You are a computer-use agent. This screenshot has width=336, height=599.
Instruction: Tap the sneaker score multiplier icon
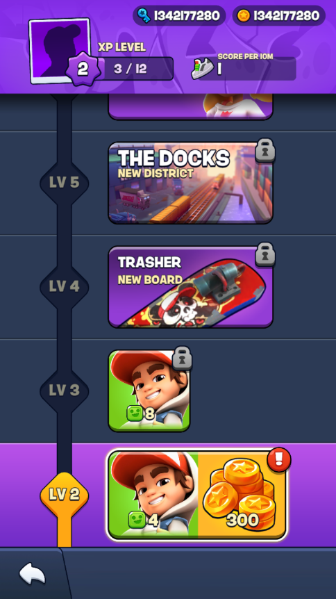203,69
